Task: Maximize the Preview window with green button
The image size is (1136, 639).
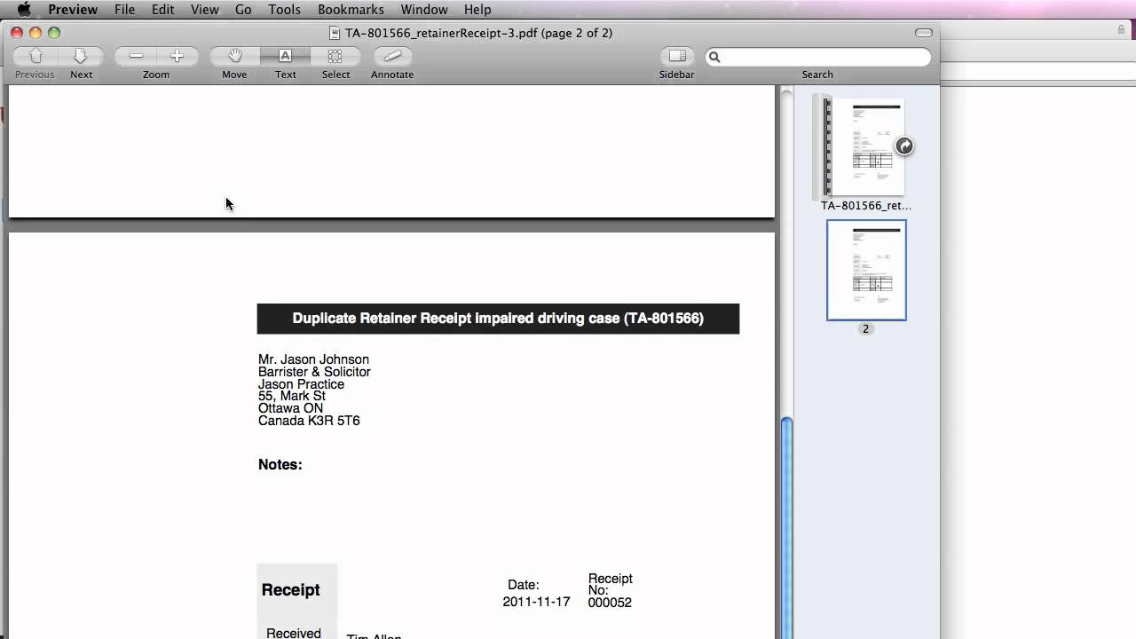Action: tap(54, 33)
